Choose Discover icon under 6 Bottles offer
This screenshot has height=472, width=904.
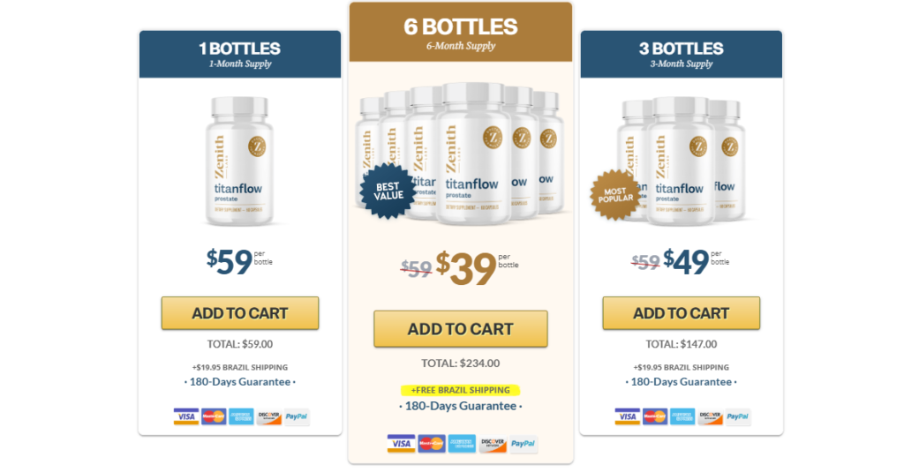493,443
